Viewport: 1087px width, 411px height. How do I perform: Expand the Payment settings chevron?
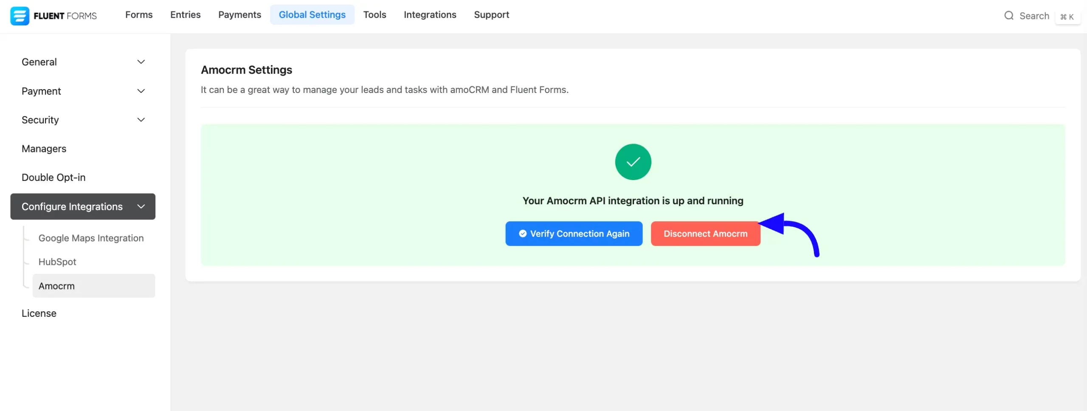tap(141, 91)
